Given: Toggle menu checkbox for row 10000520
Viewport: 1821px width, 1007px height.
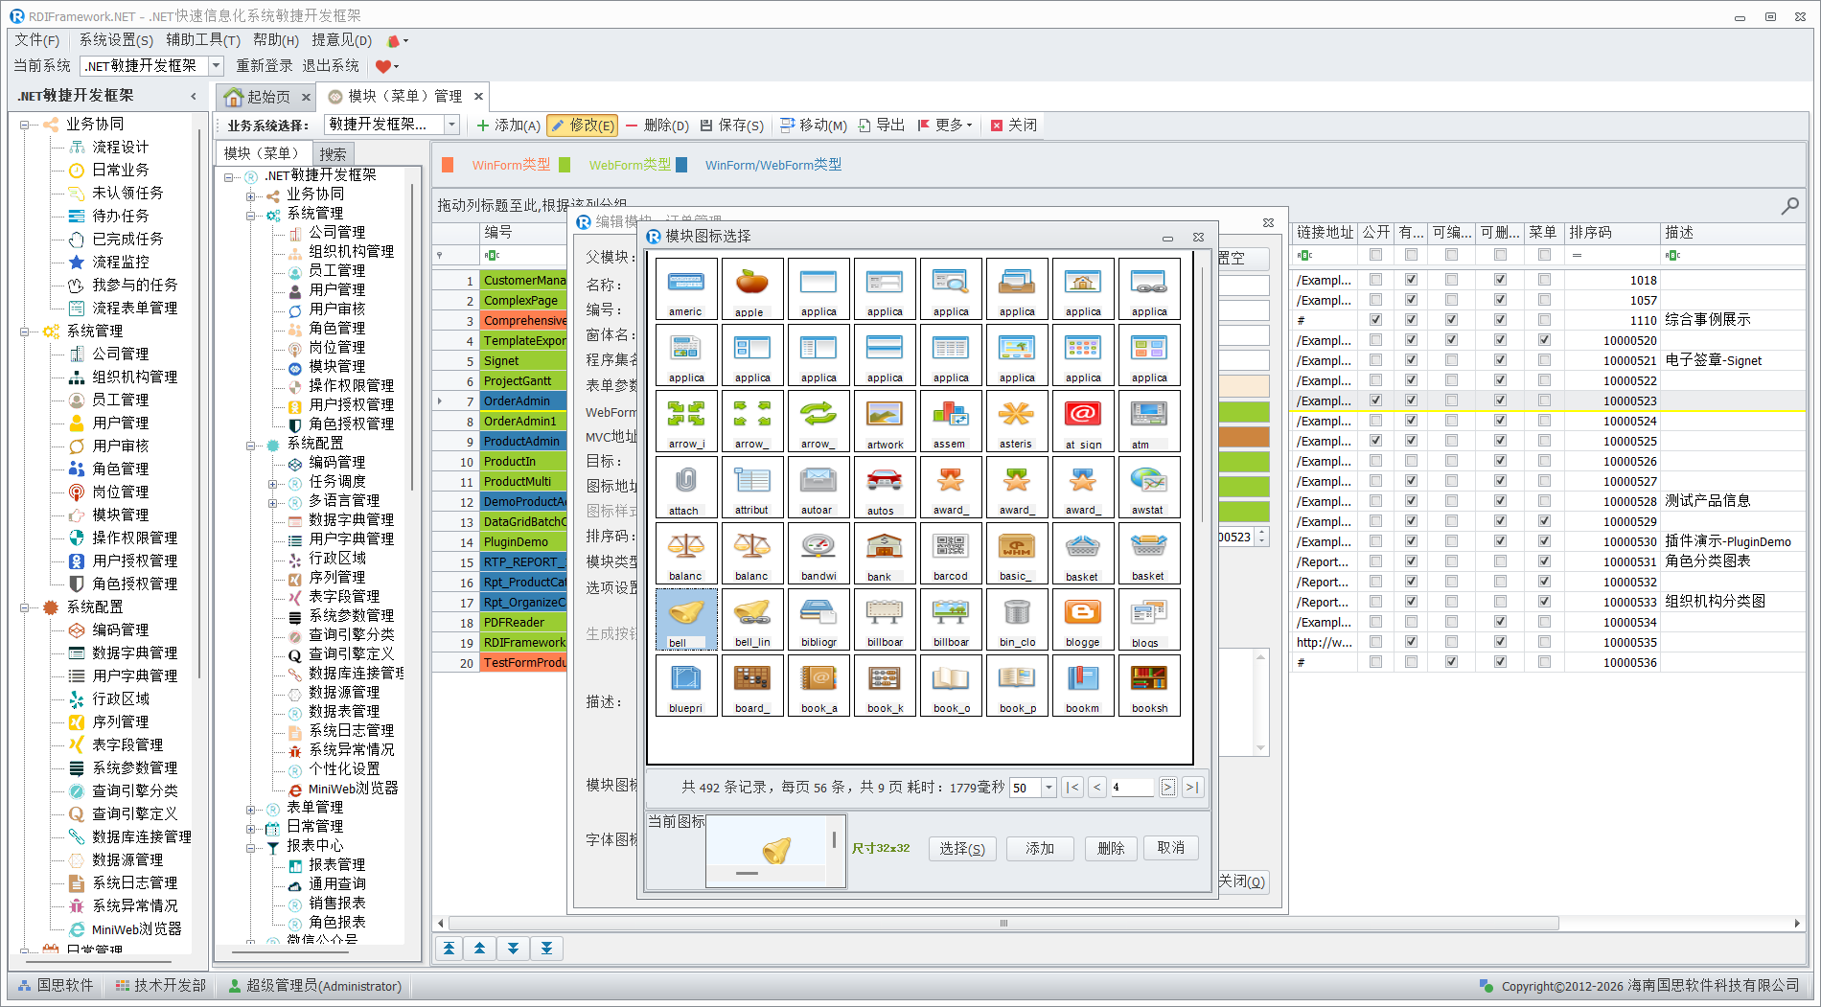Looking at the screenshot, I should [1544, 340].
